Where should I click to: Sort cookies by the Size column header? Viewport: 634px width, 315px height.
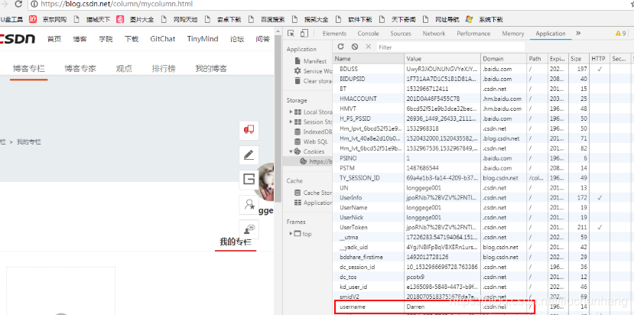pos(578,59)
